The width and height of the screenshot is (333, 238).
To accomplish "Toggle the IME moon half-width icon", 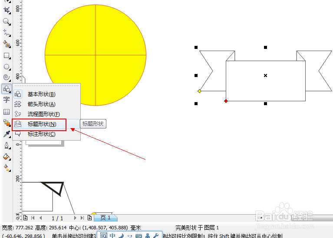I will (121, 236).
